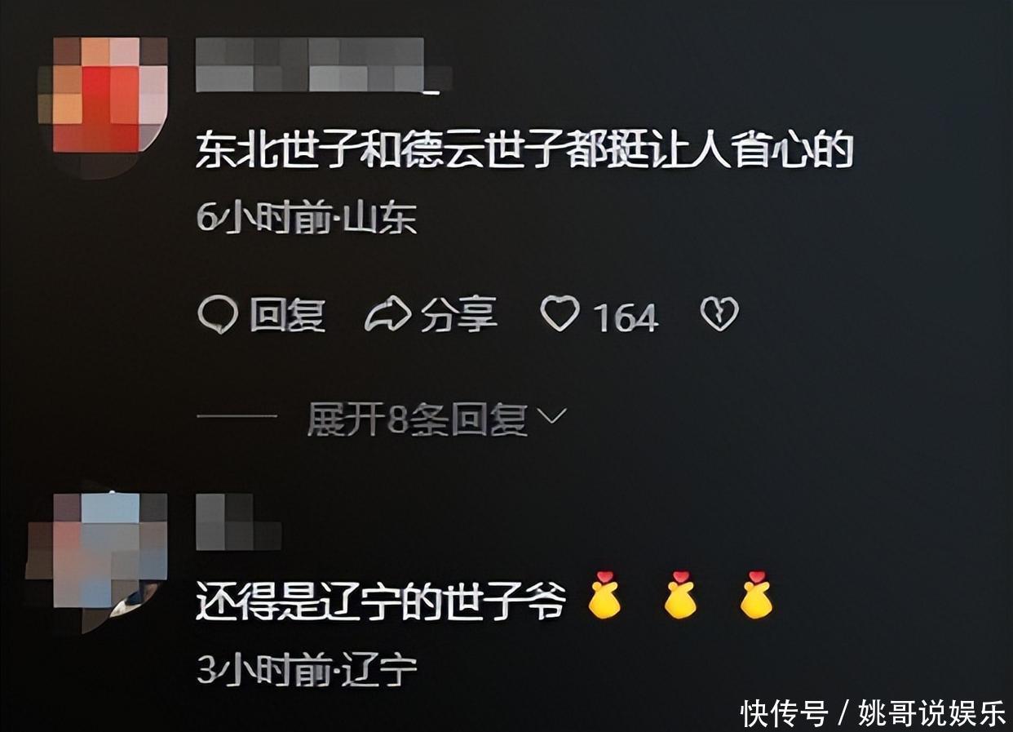The height and width of the screenshot is (732, 1013).
Task: Click the 6小时前·山东 timestamp
Action: 307,220
